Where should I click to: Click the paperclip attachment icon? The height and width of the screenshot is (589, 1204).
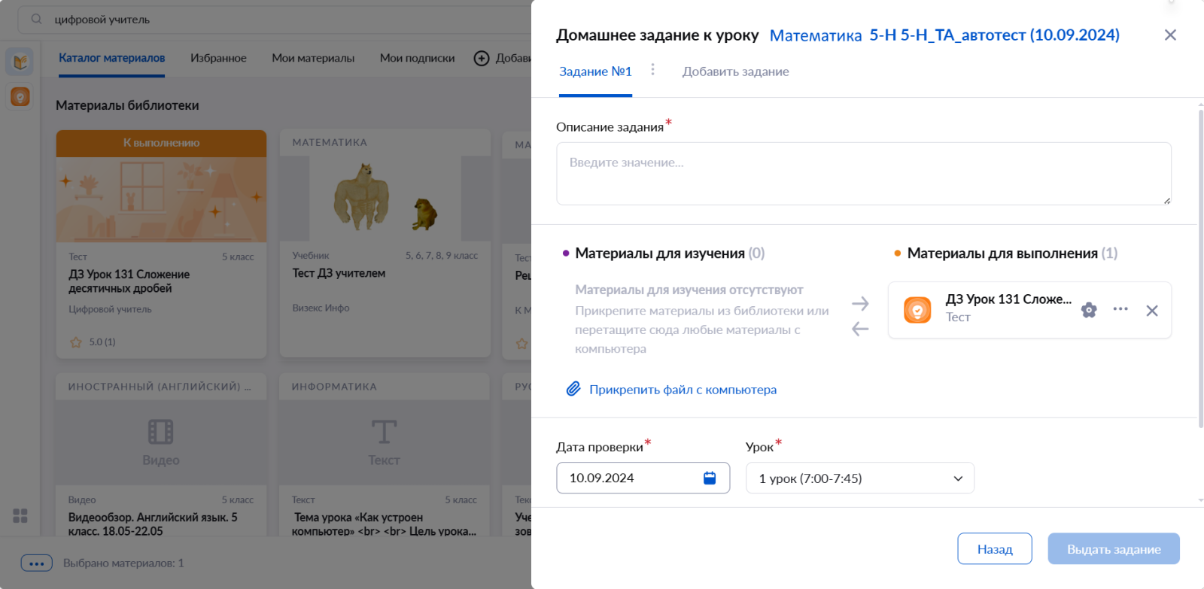click(573, 389)
